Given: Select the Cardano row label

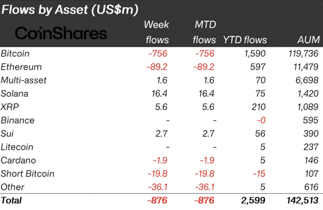Looking at the screenshot, I should click(x=18, y=160).
